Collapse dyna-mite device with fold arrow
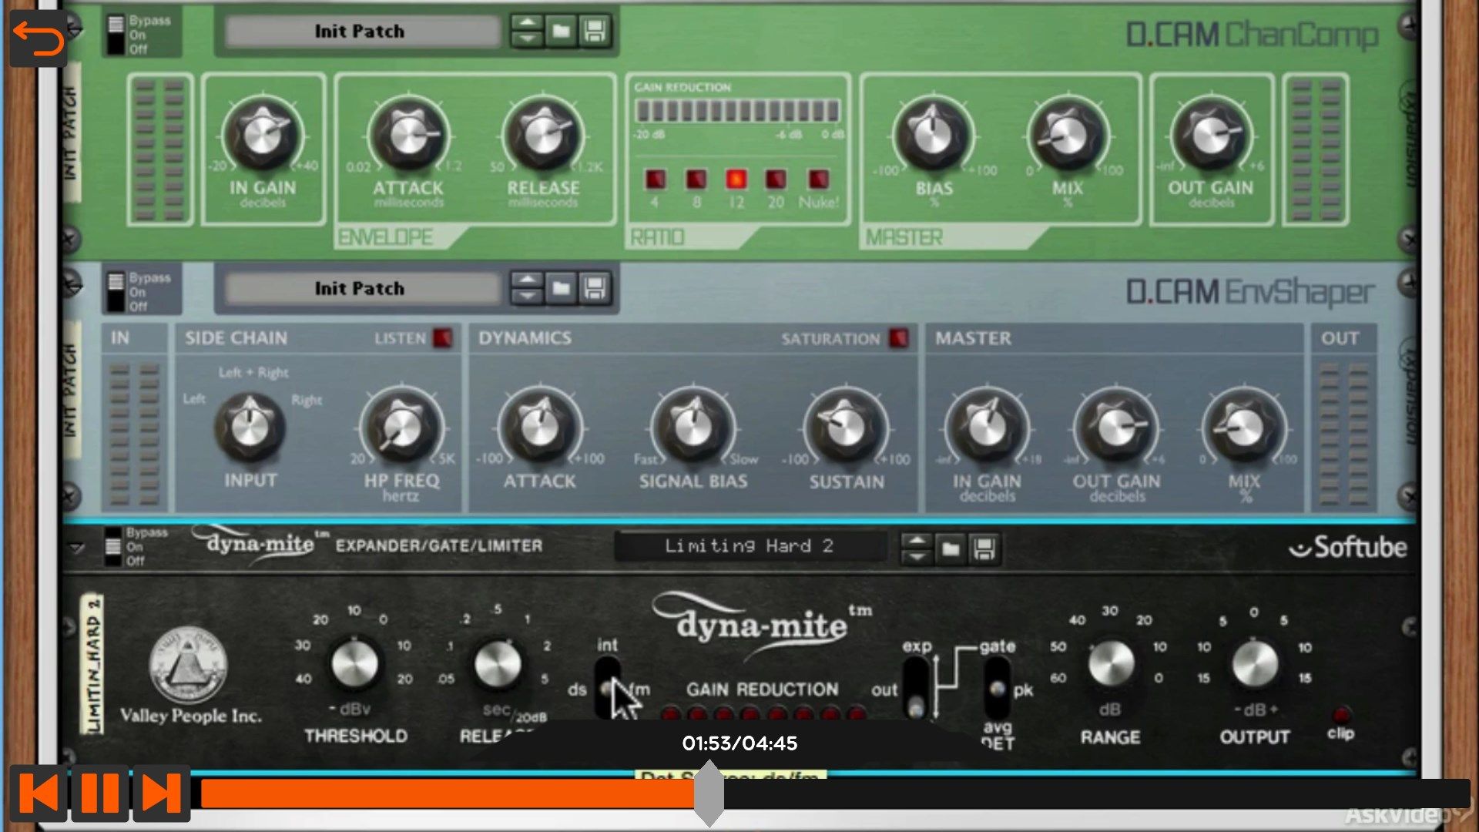1479x832 pixels. click(76, 549)
